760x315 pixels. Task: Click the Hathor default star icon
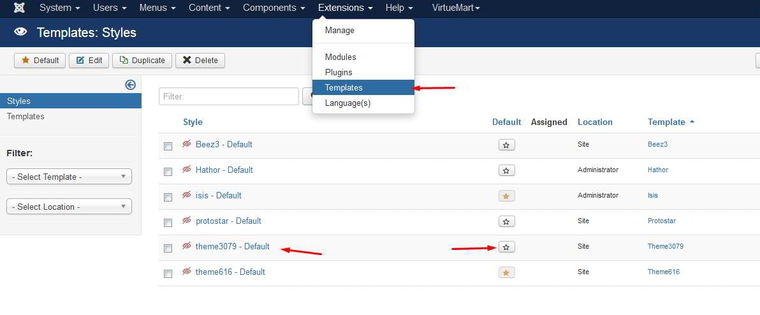(x=506, y=170)
